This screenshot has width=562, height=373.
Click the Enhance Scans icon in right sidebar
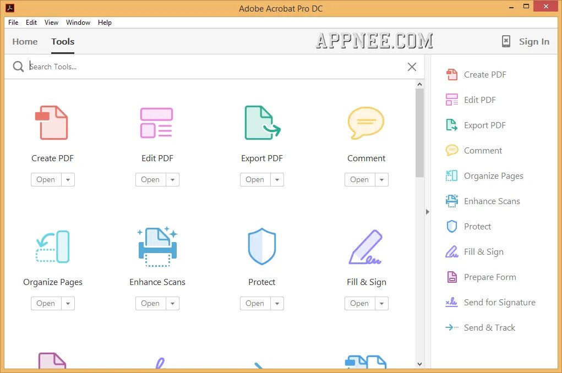(x=451, y=201)
